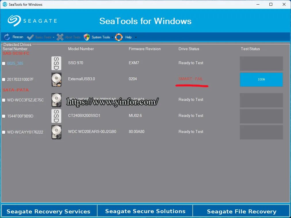This screenshot has height=218, width=291.
Task: Click the Rescan toolbar label
Action: pyautogui.click(x=18, y=37)
